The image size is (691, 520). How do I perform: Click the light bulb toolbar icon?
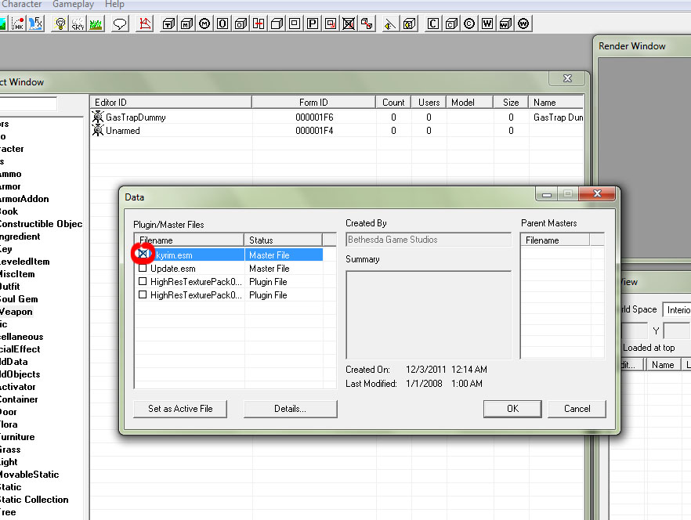[60, 23]
